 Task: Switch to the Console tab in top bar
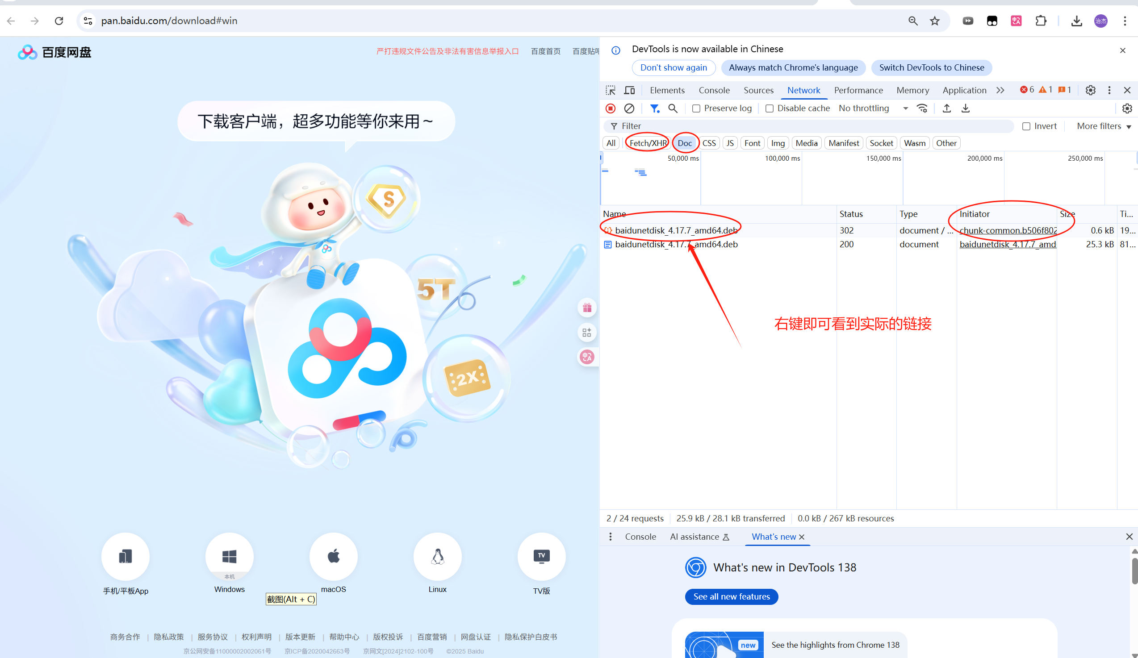pyautogui.click(x=714, y=90)
